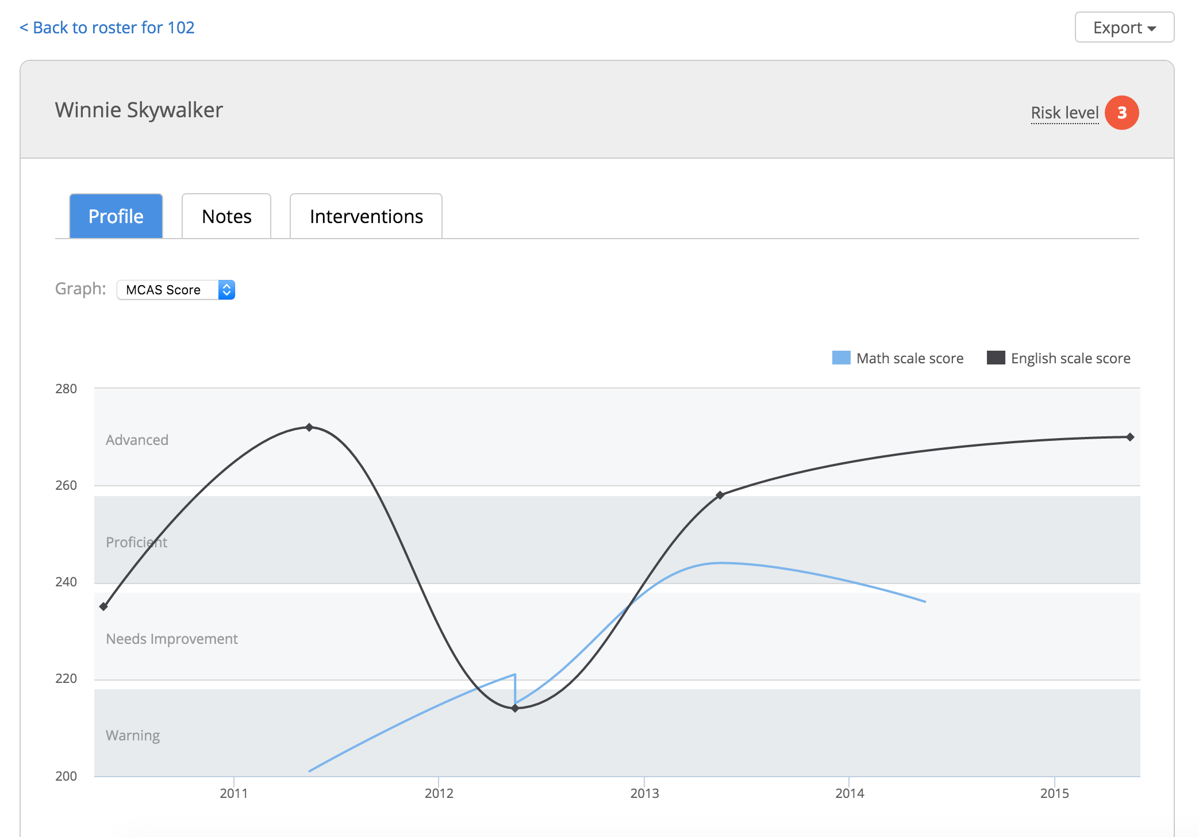The height and width of the screenshot is (837, 1199).
Task: Click the Math scale score legend label
Action: click(x=910, y=358)
